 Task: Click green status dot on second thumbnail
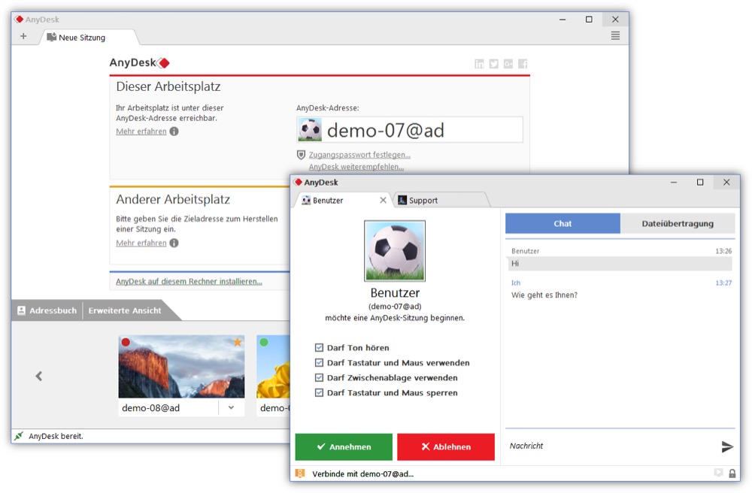pos(264,342)
